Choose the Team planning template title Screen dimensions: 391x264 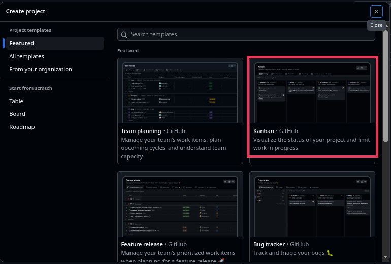(141, 131)
